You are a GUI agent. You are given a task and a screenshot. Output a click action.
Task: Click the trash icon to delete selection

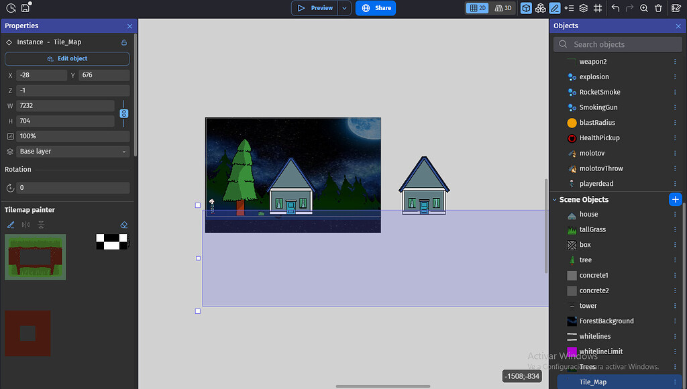coord(658,8)
